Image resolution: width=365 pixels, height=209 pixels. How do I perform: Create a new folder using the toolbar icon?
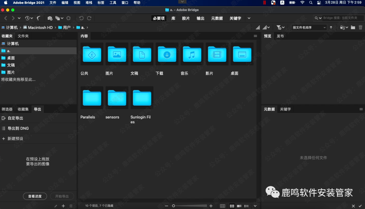coord(353,27)
